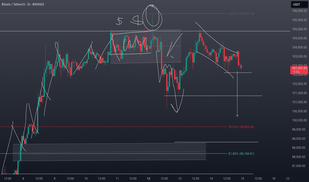Click the 100,000.00 price axis label
309x182 pixels.
pos(299,120)
